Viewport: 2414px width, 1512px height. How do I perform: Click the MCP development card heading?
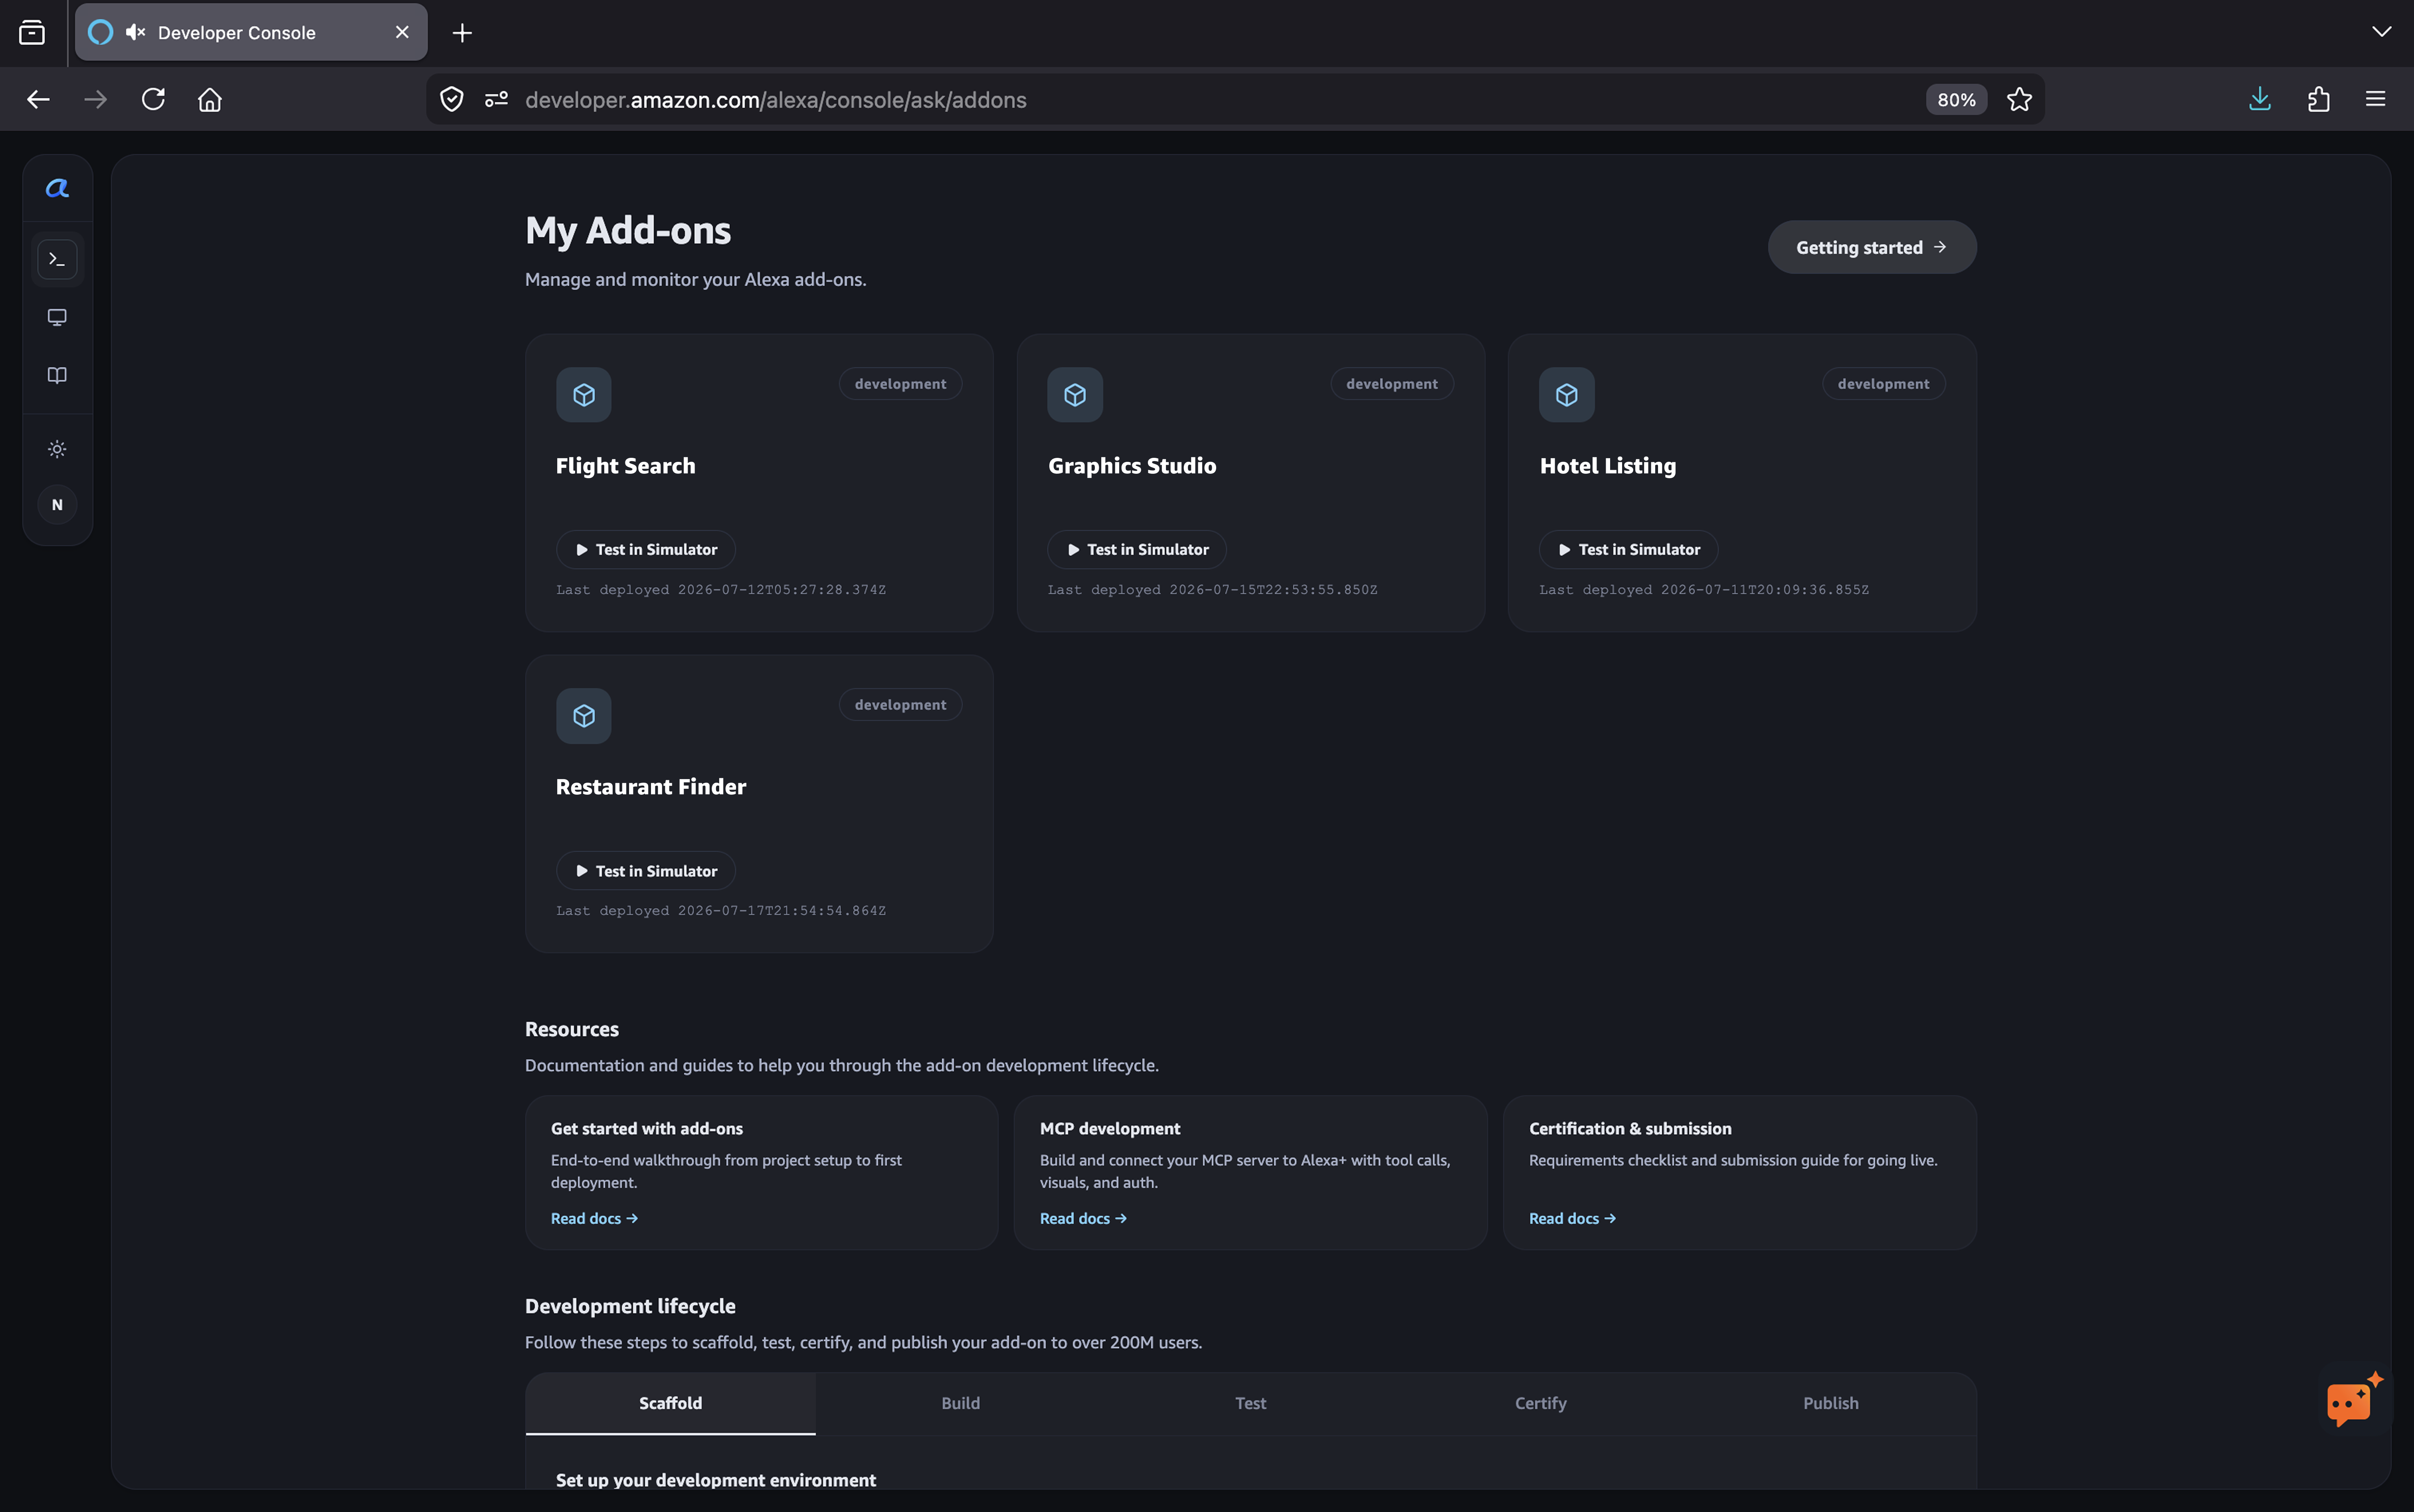pyautogui.click(x=1110, y=1128)
